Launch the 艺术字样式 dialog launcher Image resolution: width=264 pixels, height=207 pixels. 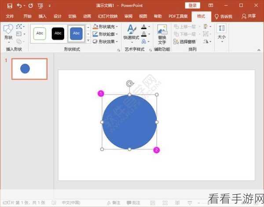[150, 50]
